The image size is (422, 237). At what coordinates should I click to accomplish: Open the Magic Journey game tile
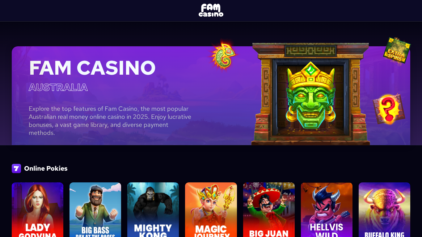(x=211, y=210)
